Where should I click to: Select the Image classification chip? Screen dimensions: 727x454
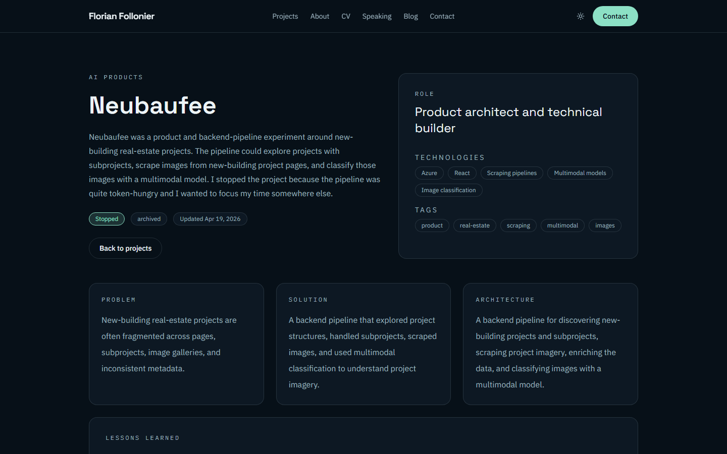[x=449, y=190]
